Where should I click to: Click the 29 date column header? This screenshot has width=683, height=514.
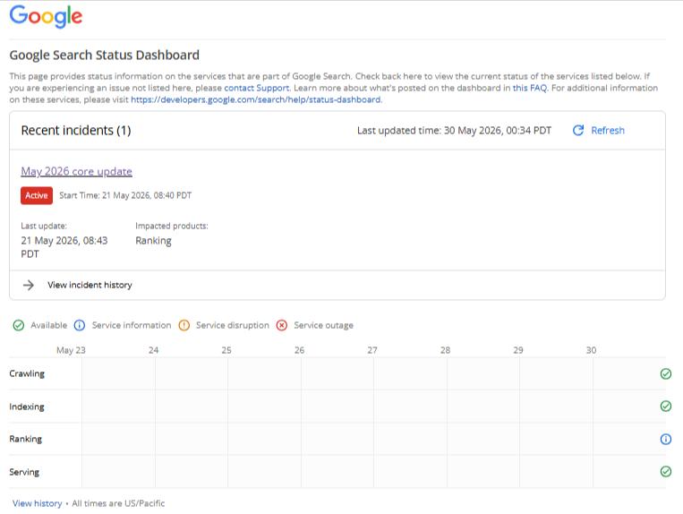518,350
